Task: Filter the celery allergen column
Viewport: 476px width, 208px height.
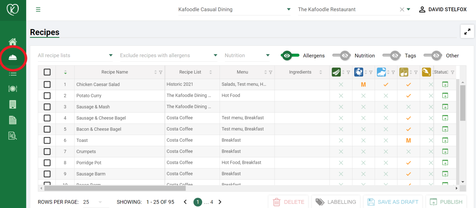Action: [x=348, y=72]
